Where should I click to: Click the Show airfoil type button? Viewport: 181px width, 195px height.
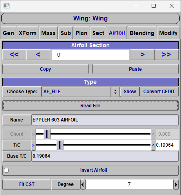[130, 92]
